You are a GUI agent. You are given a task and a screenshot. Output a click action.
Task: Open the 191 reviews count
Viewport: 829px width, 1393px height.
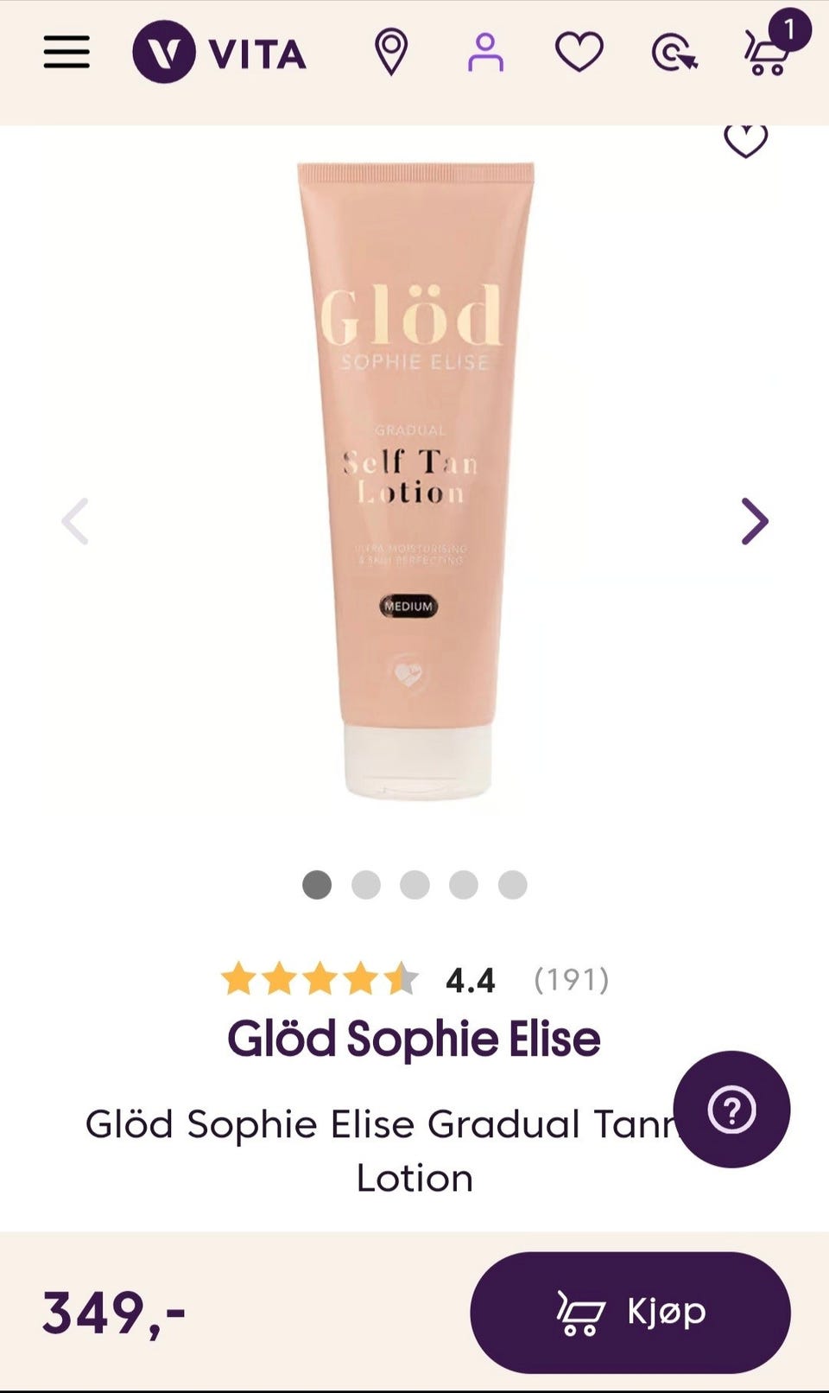point(571,980)
